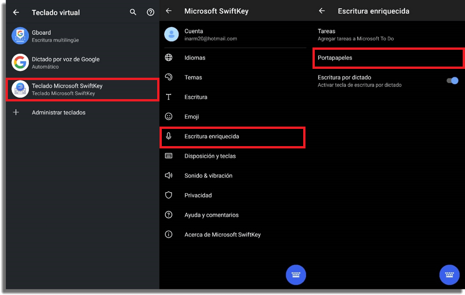Image resolution: width=465 pixels, height=295 pixels.
Task: Tap the smiley icon next to Emoji
Action: tap(168, 116)
